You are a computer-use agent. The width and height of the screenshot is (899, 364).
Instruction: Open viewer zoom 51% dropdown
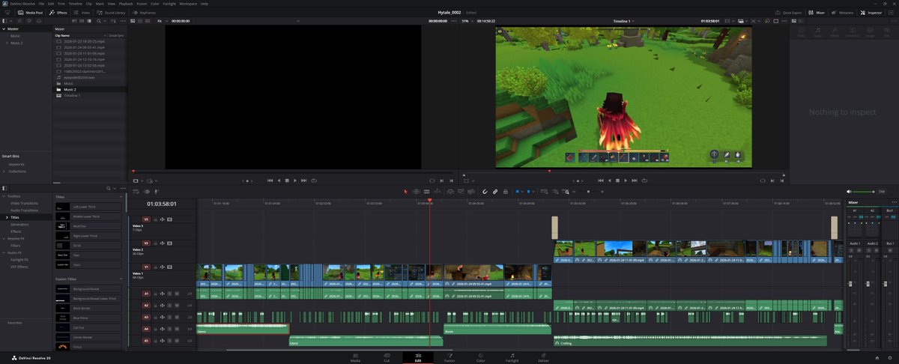tap(471, 21)
